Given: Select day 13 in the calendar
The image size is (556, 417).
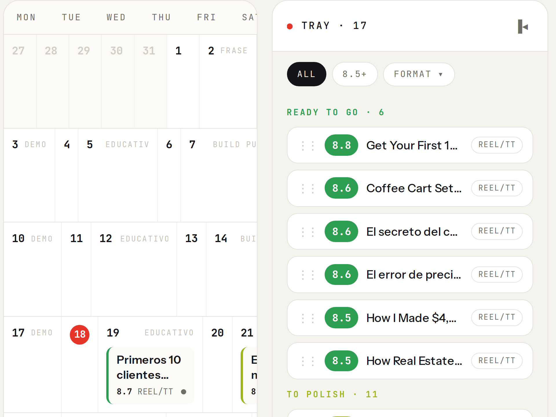Looking at the screenshot, I should [191, 269].
